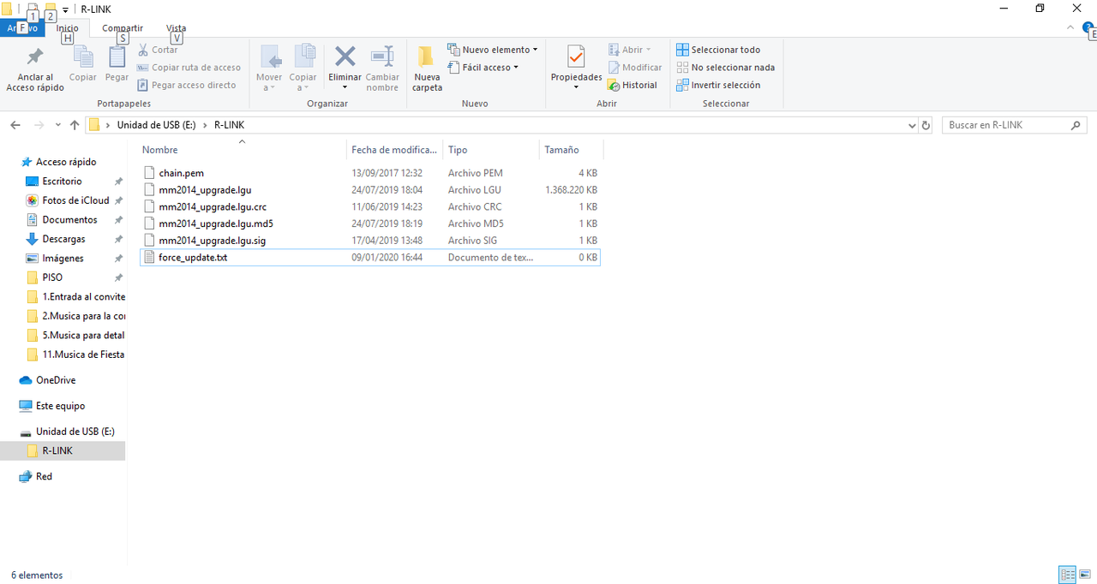Create a Nueva carpeta

(427, 69)
